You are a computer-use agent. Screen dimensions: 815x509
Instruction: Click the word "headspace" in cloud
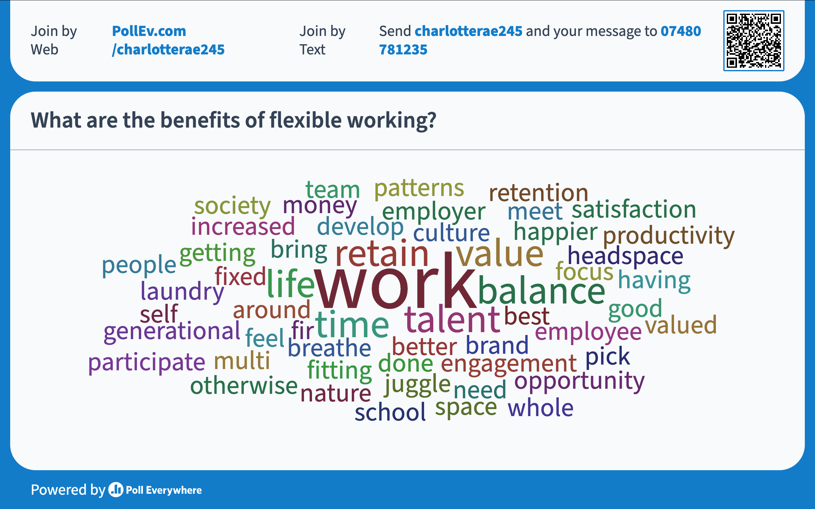coord(625,256)
